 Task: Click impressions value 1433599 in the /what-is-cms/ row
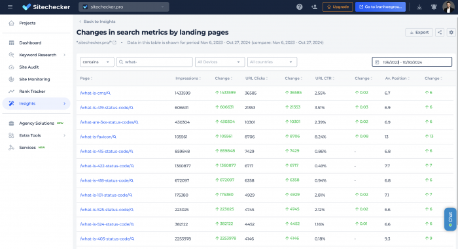coord(183,93)
